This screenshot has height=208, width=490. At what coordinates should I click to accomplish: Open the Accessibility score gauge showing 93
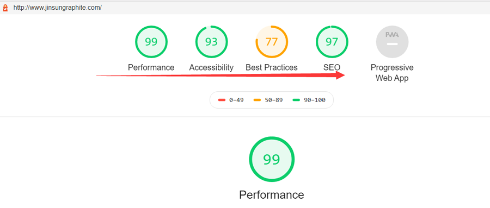[x=212, y=42]
